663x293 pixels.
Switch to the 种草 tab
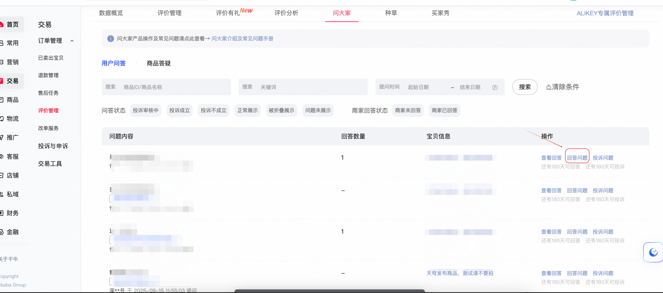coord(391,13)
